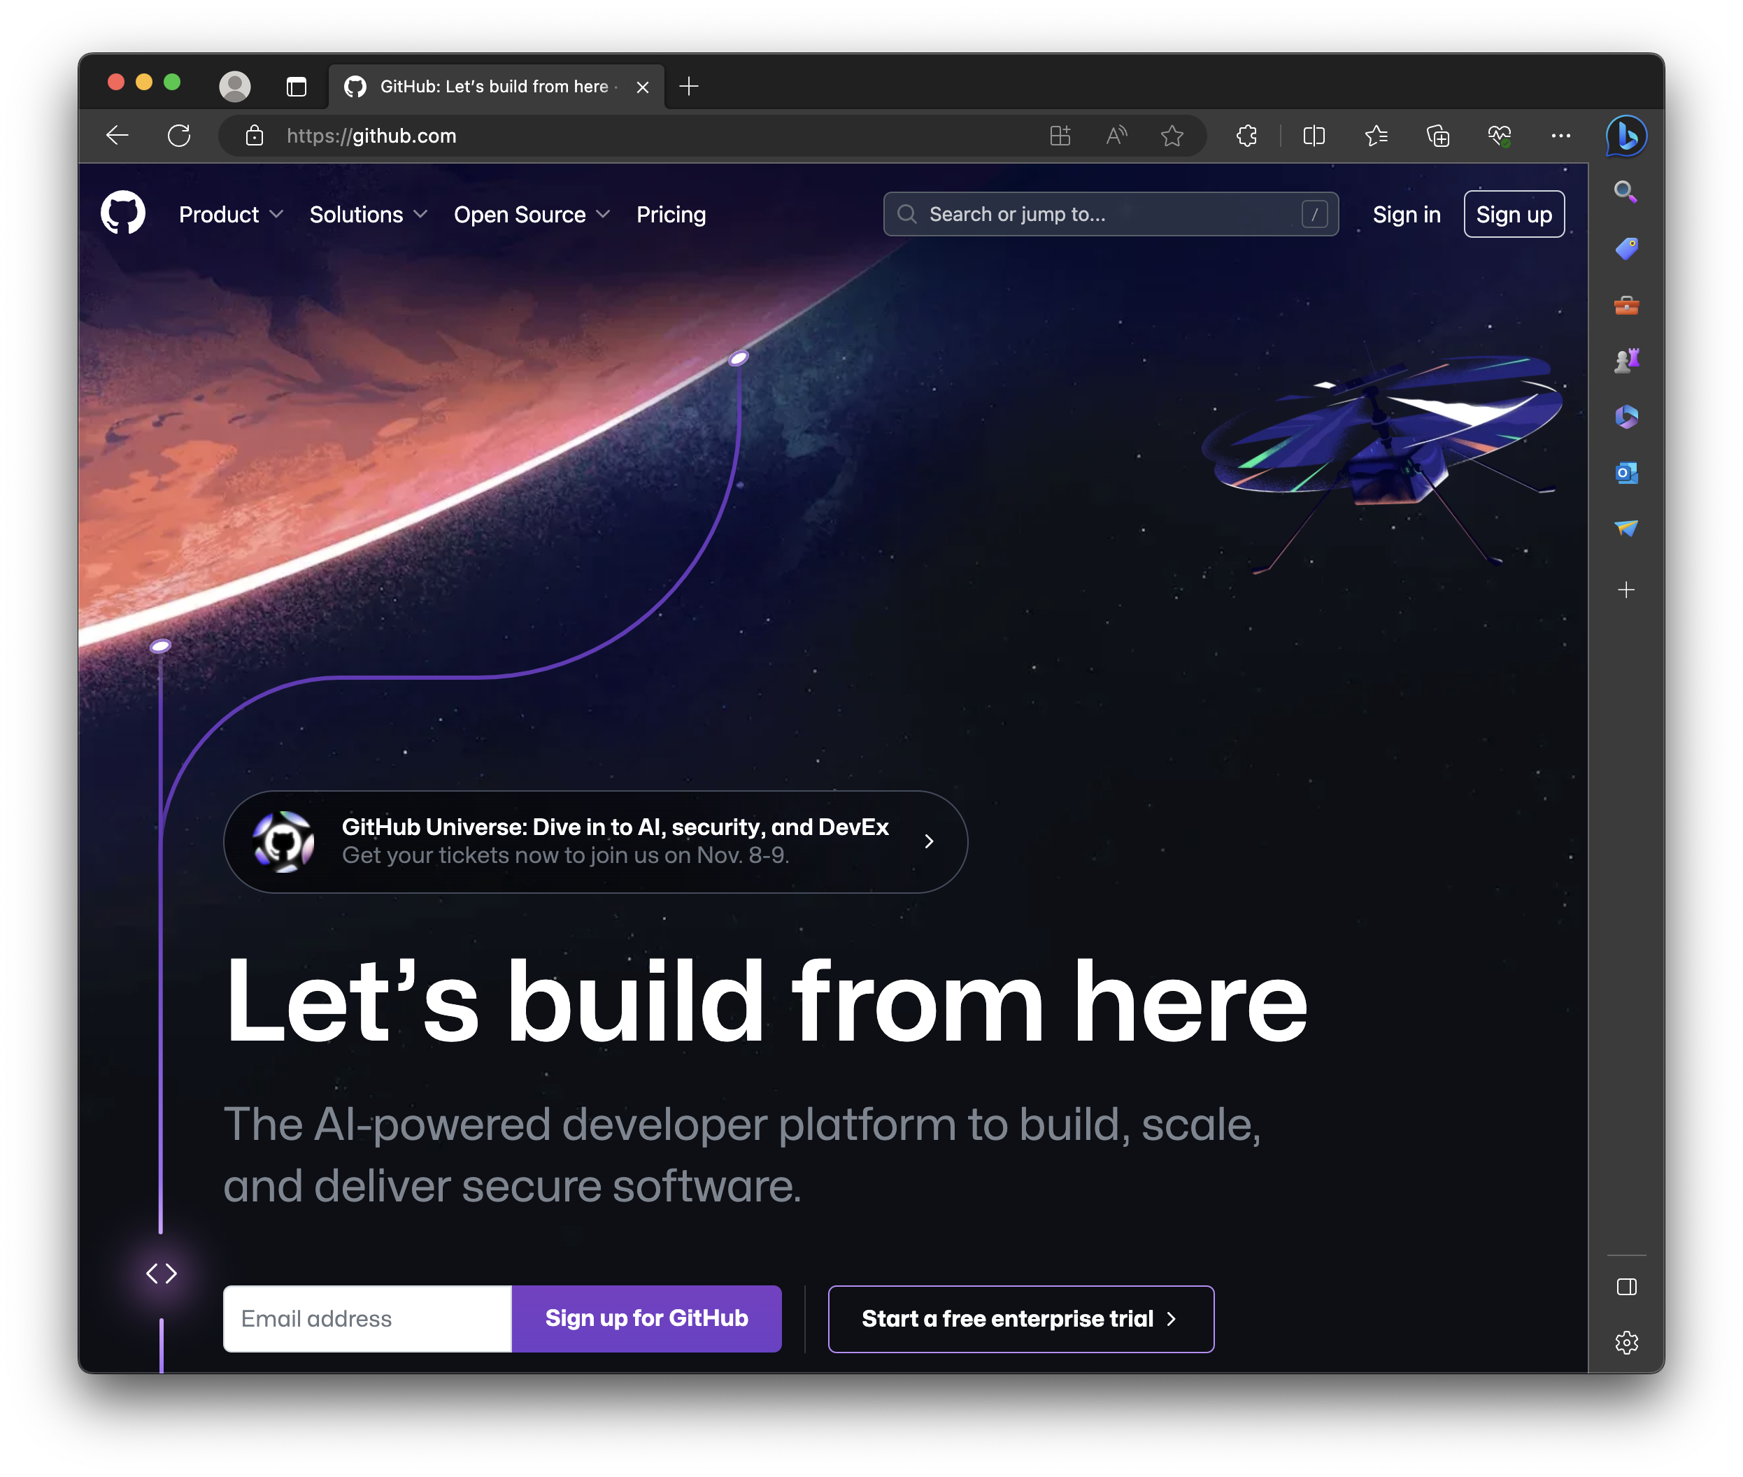Select the GitHub browser tab
Viewport: 1743px width, 1477px height.
coord(495,86)
